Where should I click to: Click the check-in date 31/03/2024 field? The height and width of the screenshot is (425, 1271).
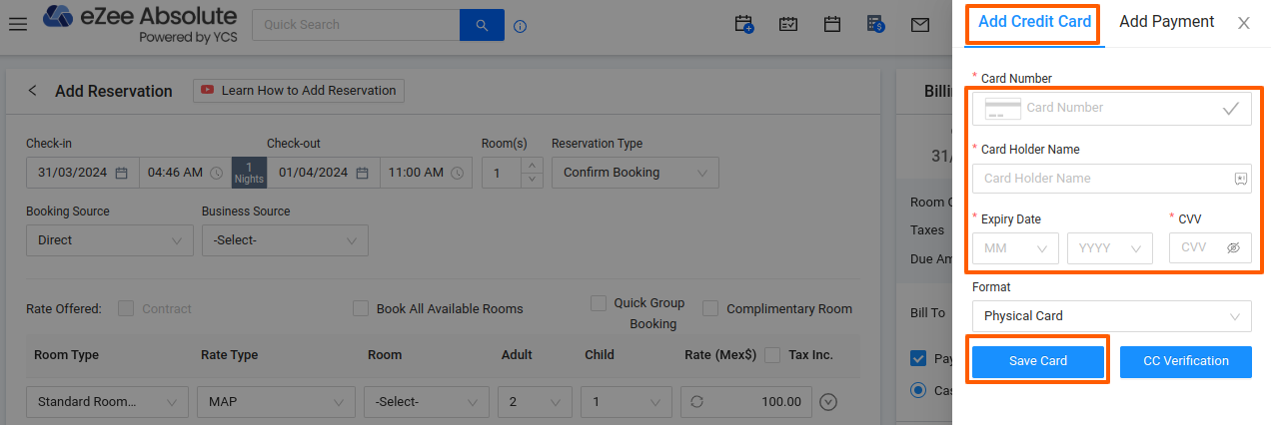click(83, 173)
